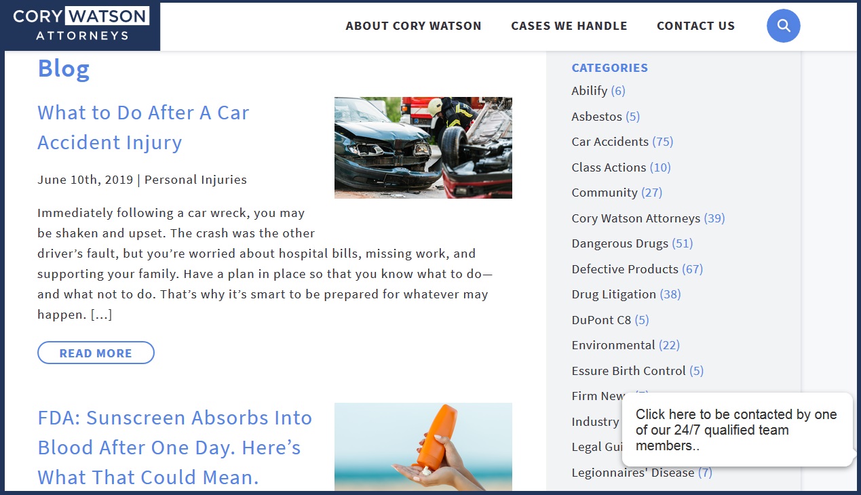Screen dimensions: 861x495
Task: Click the blue search magnifier icon
Action: point(784,26)
